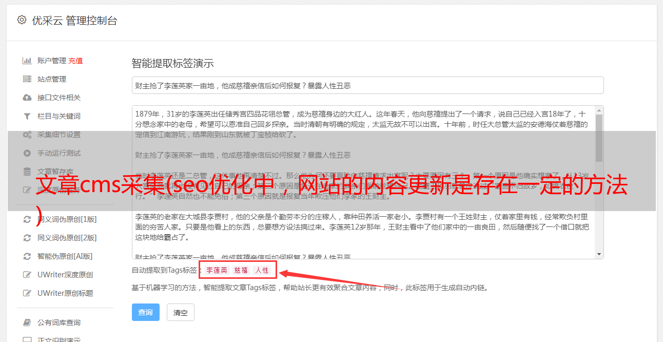Click inside the article body text area
Screen dimensions: 663x342
(x=363, y=182)
